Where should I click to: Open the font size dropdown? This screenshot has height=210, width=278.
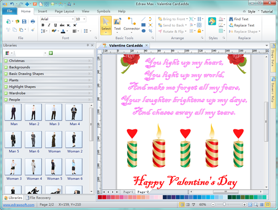click(84, 19)
